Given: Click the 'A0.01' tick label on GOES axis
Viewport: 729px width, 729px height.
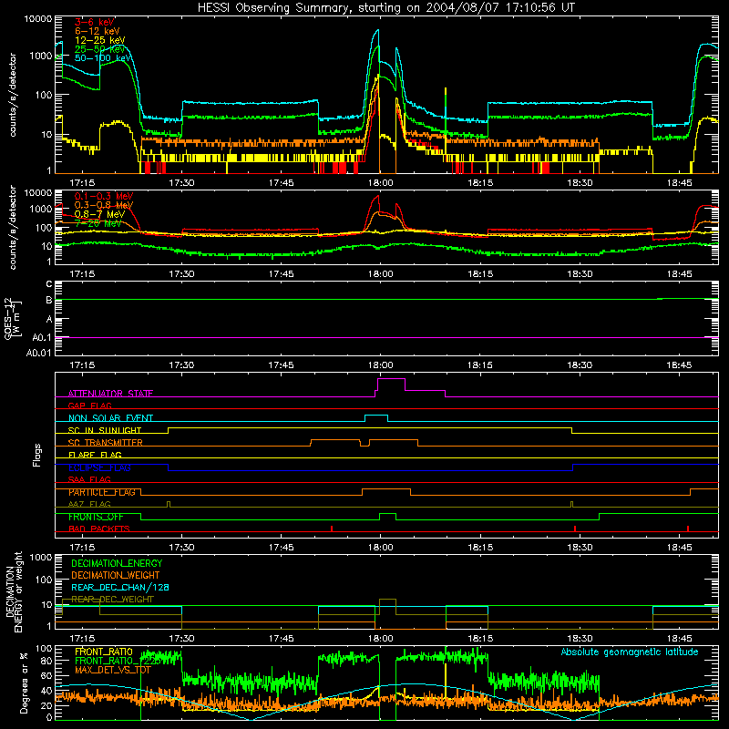Looking at the screenshot, I should 39,353.
